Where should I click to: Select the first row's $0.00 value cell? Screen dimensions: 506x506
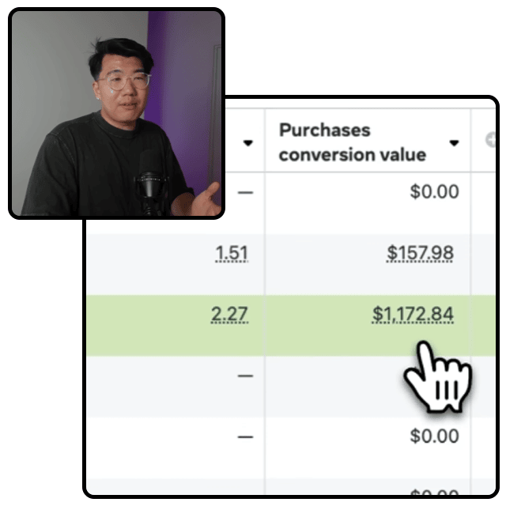point(434,191)
